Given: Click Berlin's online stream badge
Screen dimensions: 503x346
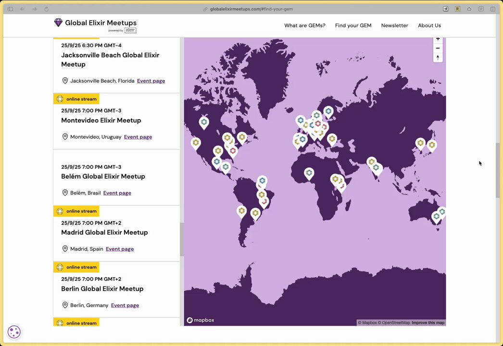Looking at the screenshot, I should tap(76, 267).
